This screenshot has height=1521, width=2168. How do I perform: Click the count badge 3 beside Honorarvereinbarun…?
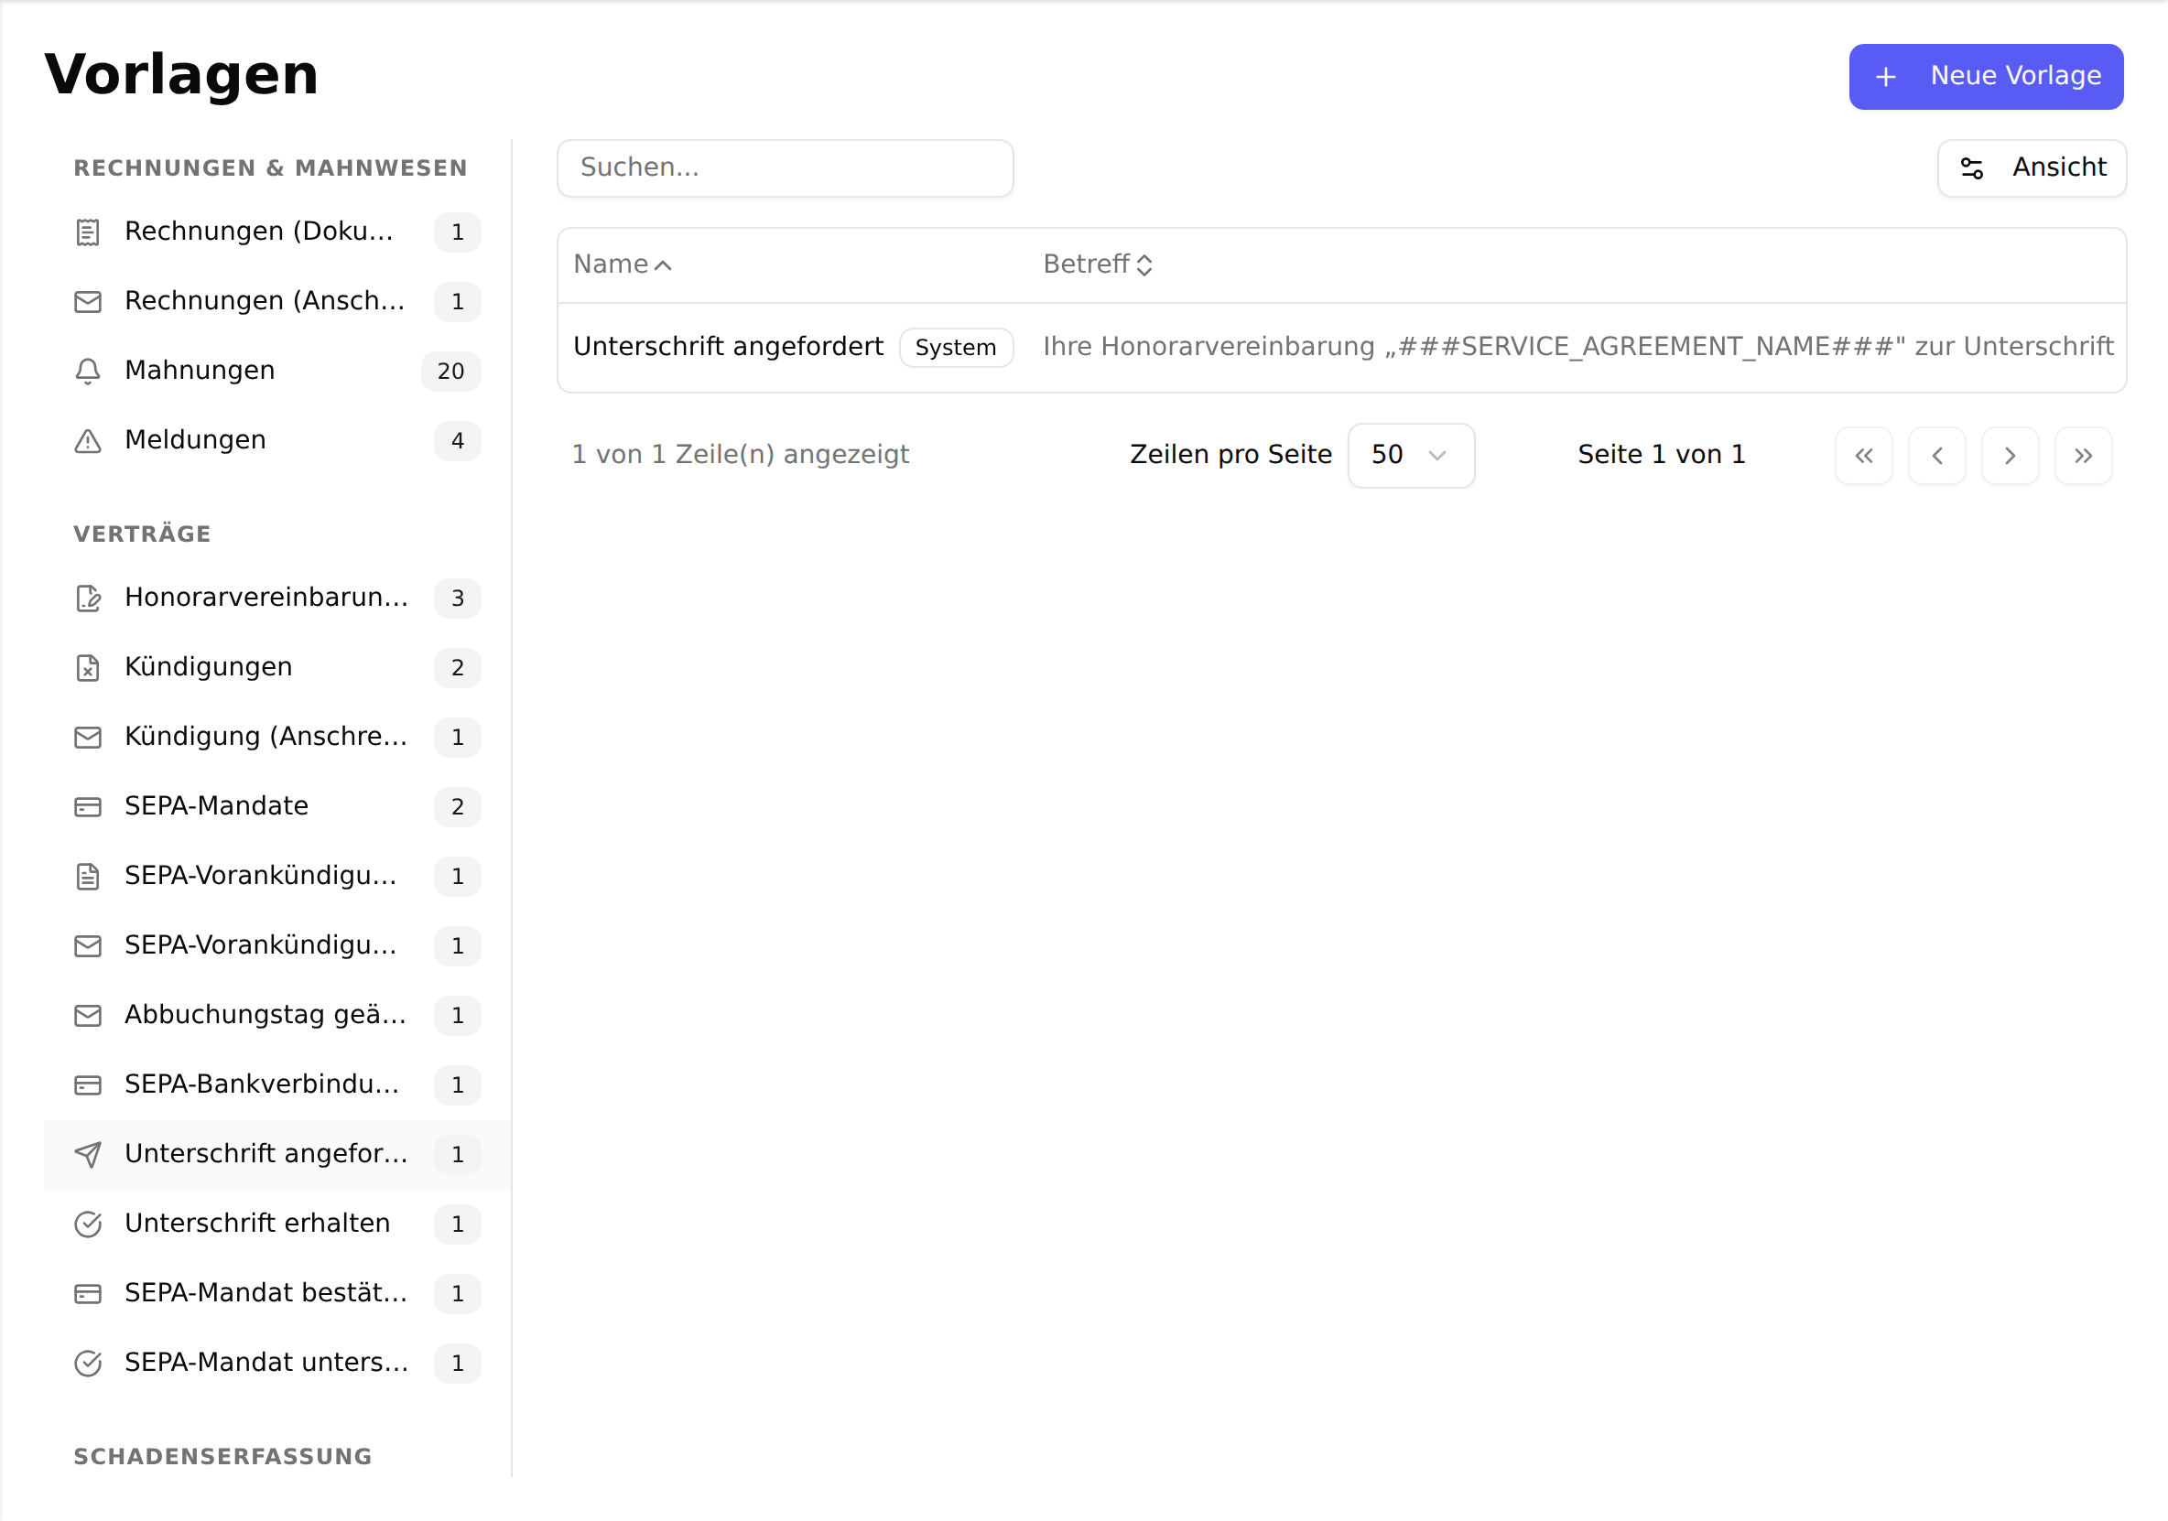[x=457, y=599]
